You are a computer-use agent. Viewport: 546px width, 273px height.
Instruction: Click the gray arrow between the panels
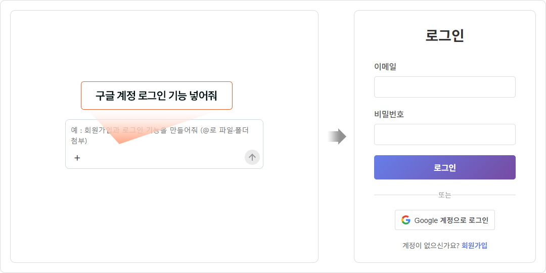pyautogui.click(x=337, y=136)
